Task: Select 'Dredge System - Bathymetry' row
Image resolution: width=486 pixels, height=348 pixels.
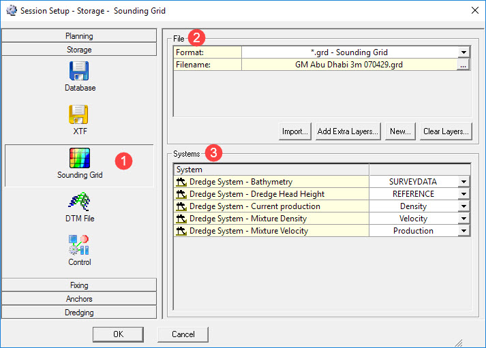Action: pyautogui.click(x=271, y=182)
